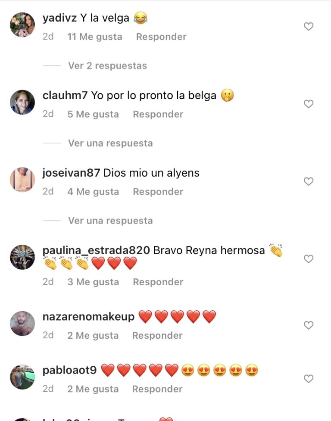The height and width of the screenshot is (421, 331).
Task: Expand 'Ver una respuesta' under joseivan87
Action: click(x=110, y=221)
